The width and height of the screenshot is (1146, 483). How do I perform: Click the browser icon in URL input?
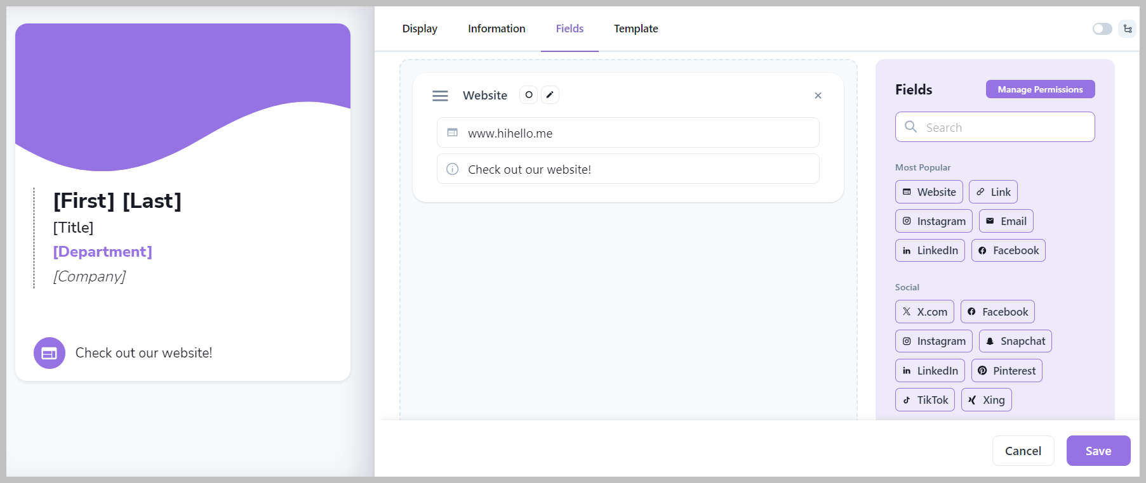tap(452, 132)
